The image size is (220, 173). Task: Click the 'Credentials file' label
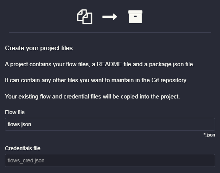click(x=23, y=148)
